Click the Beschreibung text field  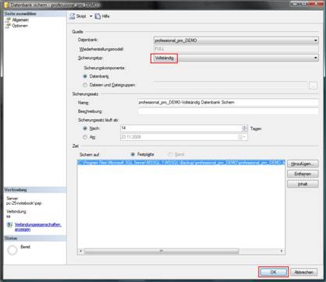pyautogui.click(x=228, y=111)
